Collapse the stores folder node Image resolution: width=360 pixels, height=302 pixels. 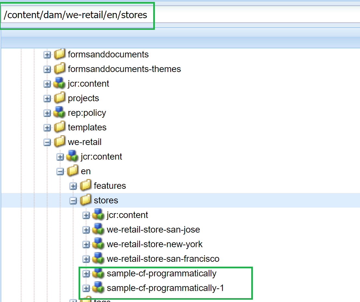[73, 200]
